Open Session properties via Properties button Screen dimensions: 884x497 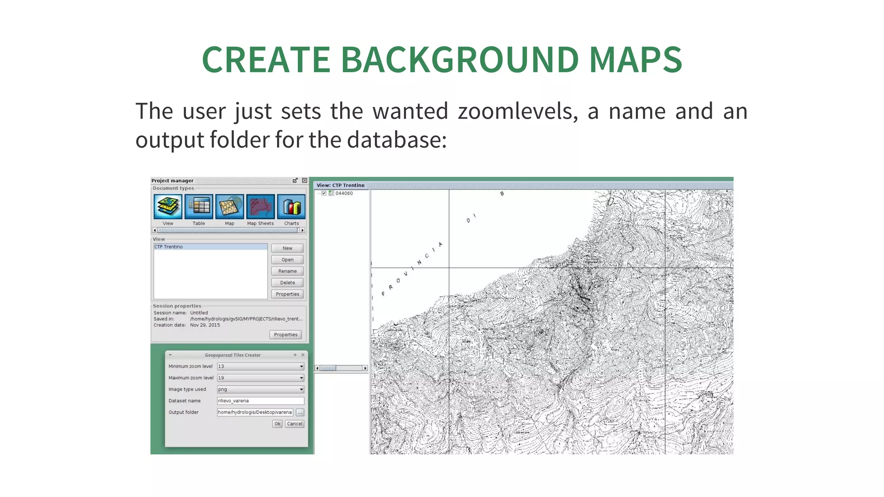[x=286, y=335]
